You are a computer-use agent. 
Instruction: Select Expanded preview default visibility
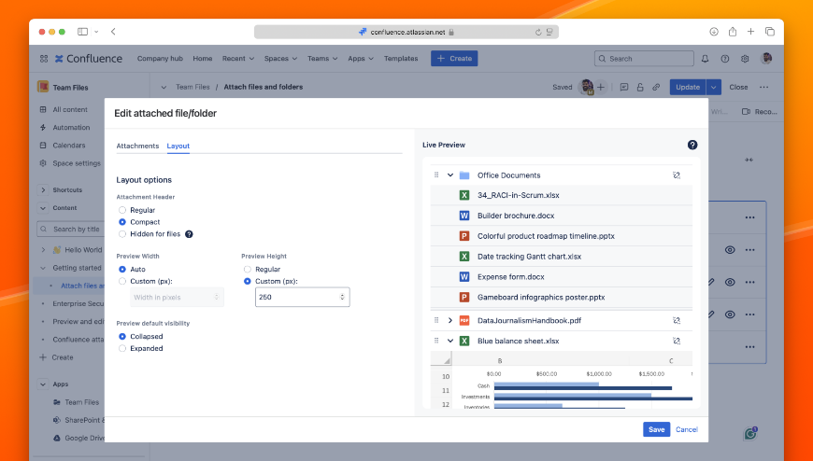(122, 348)
